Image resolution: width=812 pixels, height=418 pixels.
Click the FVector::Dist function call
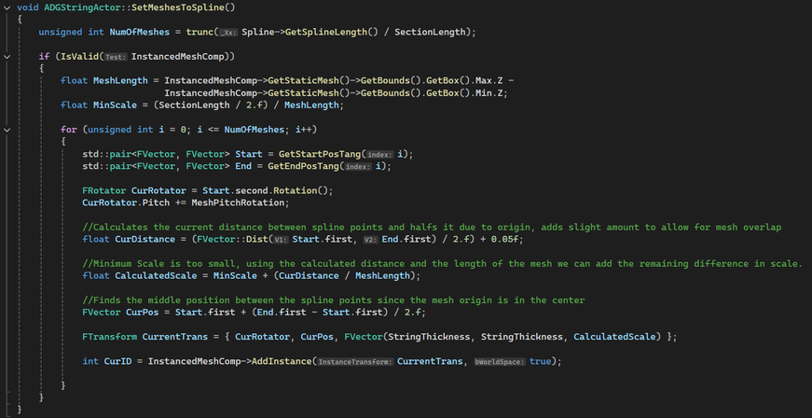[232, 239]
